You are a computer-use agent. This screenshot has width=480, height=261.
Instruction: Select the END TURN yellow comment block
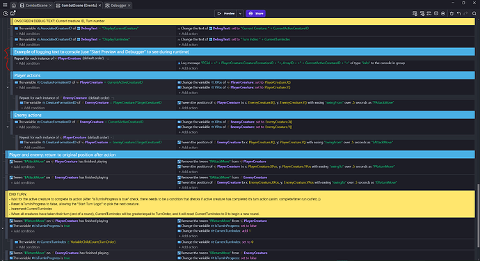(241, 204)
